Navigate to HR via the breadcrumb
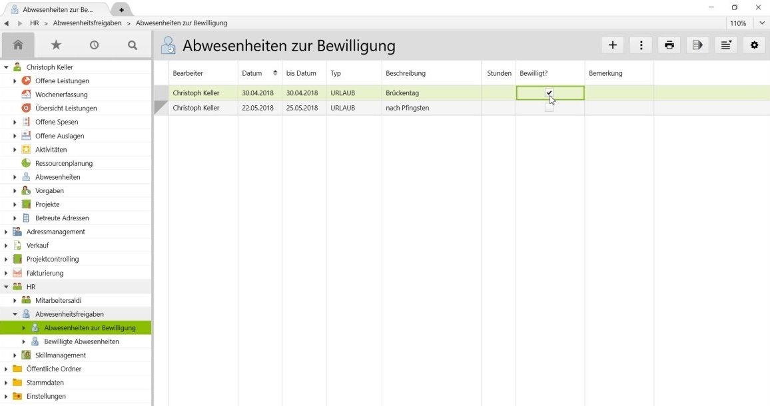Viewport: 770px width, 406px height. pos(35,23)
